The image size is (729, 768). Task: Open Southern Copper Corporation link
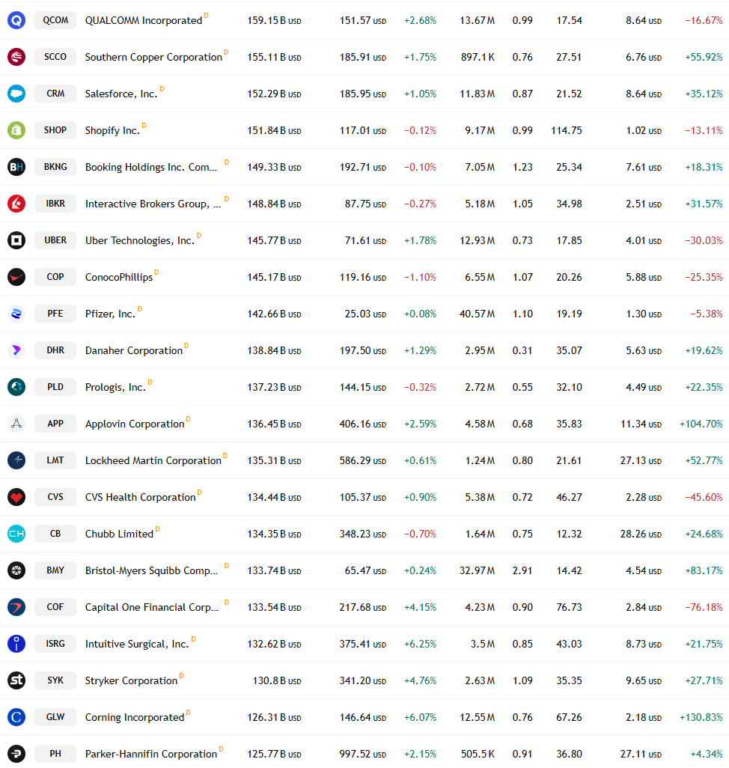(153, 58)
